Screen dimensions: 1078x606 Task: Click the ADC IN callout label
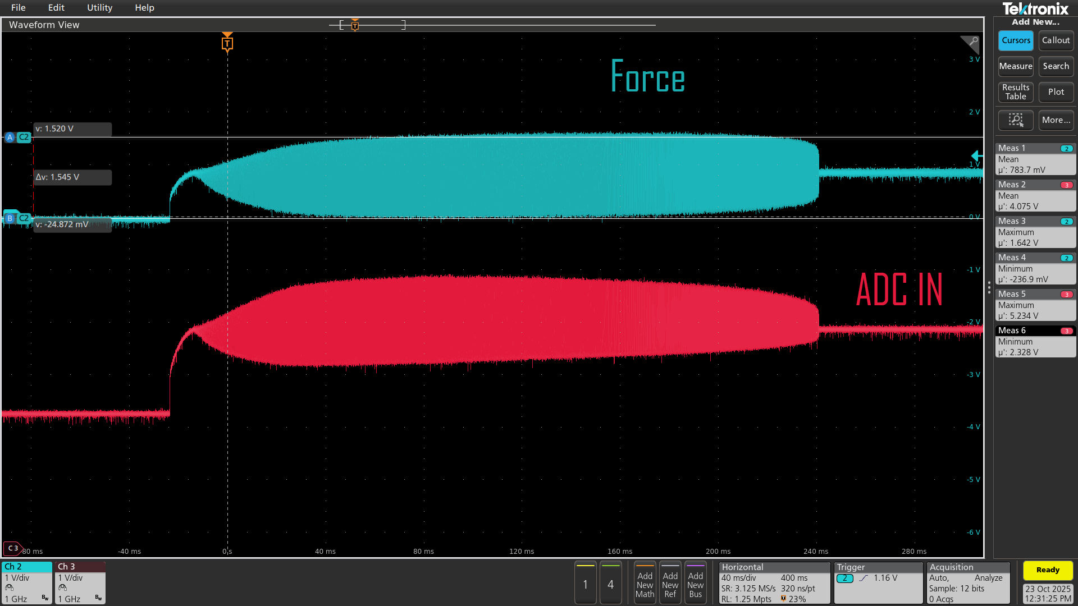tap(899, 290)
